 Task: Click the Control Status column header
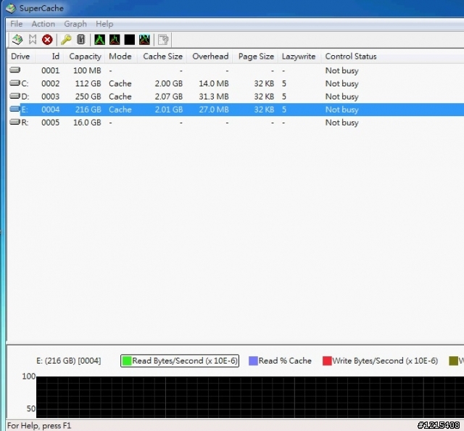click(392, 57)
